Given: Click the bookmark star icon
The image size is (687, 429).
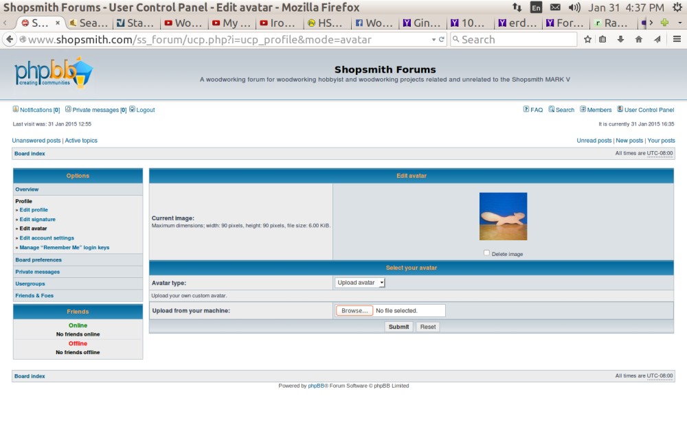Looking at the screenshot, I should (587, 39).
